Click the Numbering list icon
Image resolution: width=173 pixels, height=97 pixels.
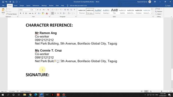[56, 10]
